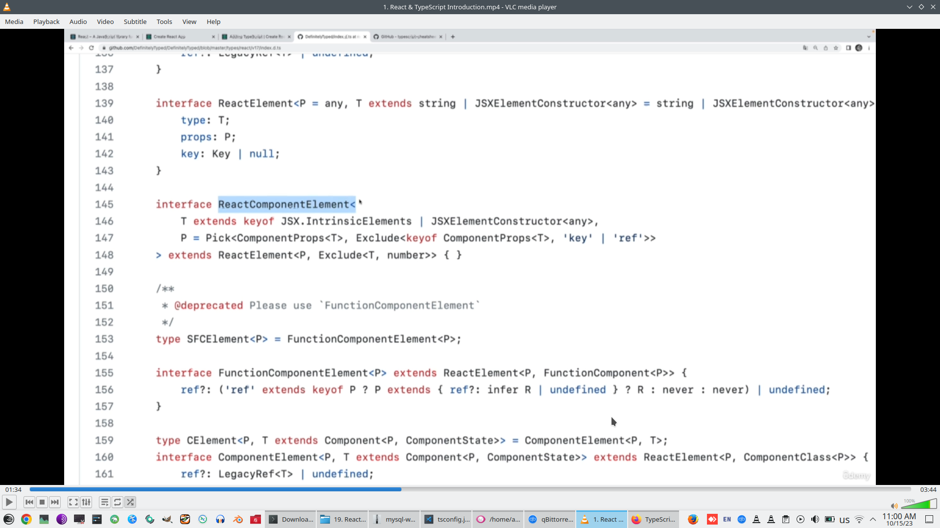Open the Subtitle menu

coord(135,22)
